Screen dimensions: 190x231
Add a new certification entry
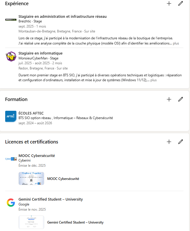point(169,141)
